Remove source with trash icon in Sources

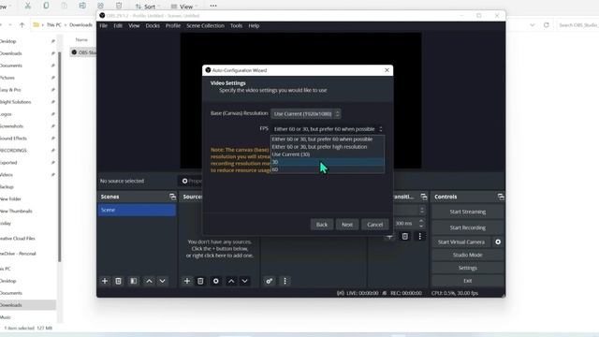coord(200,281)
